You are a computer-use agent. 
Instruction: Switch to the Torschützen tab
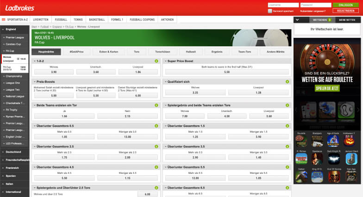(163, 52)
